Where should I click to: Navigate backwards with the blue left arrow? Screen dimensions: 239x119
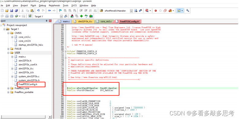(49, 11)
